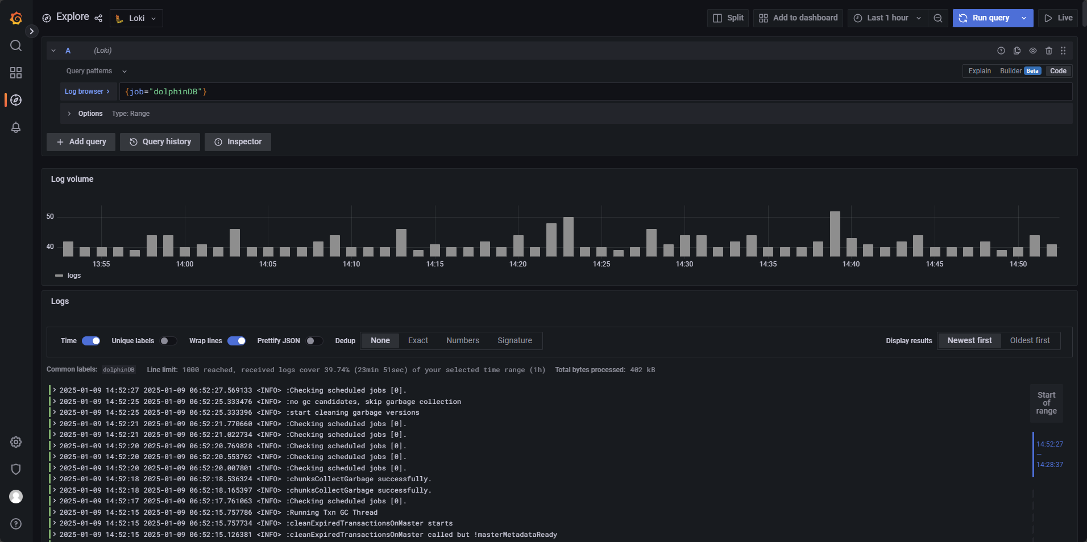Click the Query history button
1087x542 pixels.
click(160, 141)
